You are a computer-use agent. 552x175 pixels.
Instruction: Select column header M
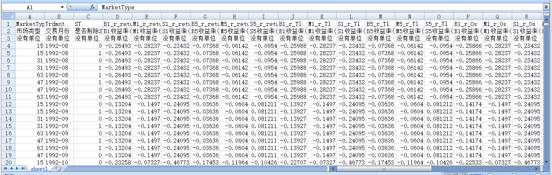click(x=380, y=16)
